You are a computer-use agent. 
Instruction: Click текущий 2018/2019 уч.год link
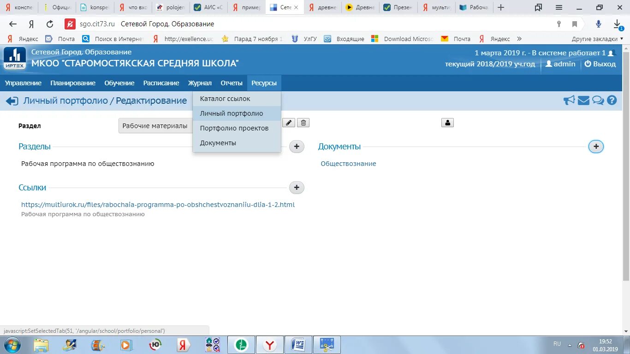coord(490,64)
